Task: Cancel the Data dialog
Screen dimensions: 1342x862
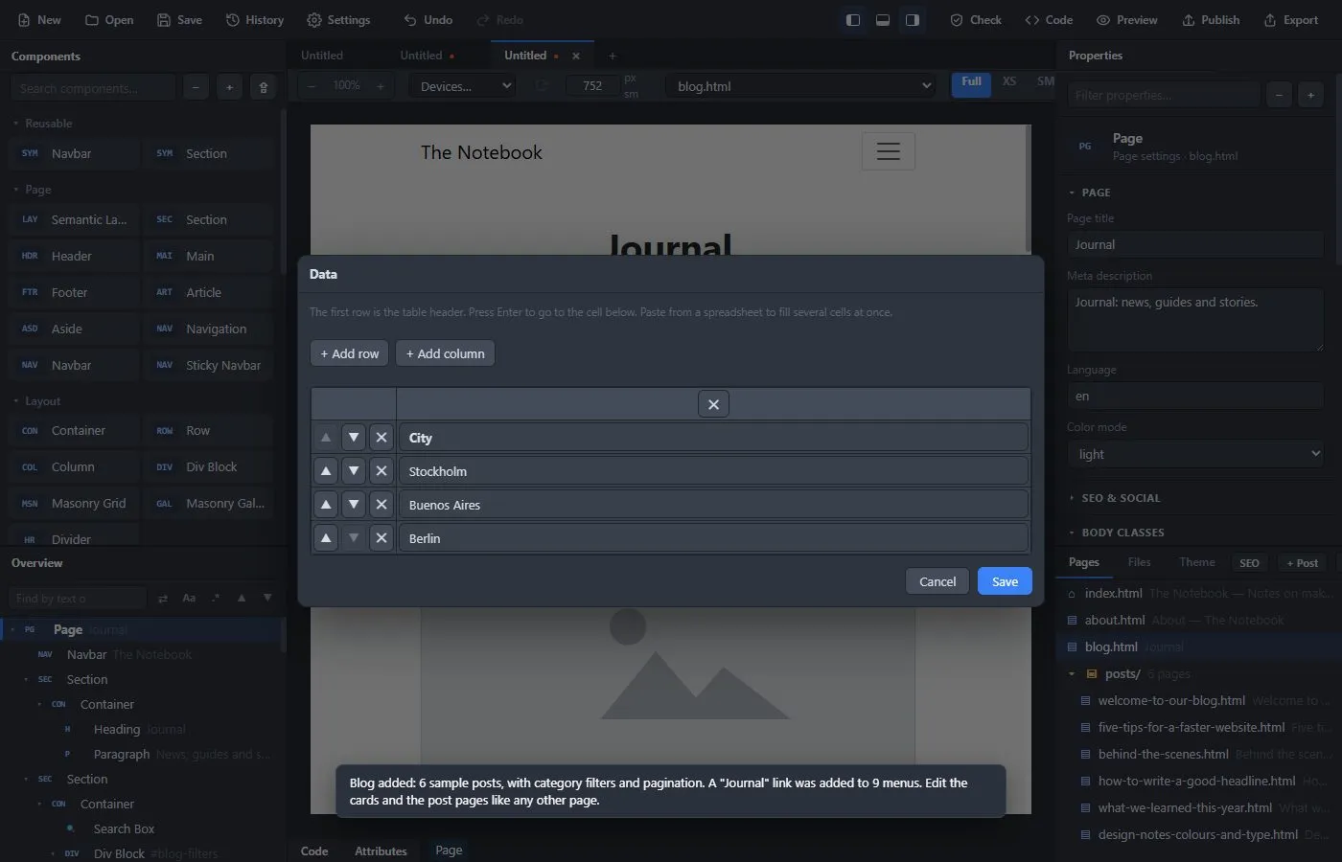Action: tap(937, 581)
